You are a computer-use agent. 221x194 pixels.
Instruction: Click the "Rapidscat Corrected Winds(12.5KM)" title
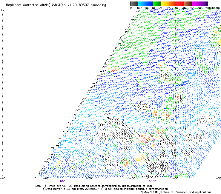(34, 5)
